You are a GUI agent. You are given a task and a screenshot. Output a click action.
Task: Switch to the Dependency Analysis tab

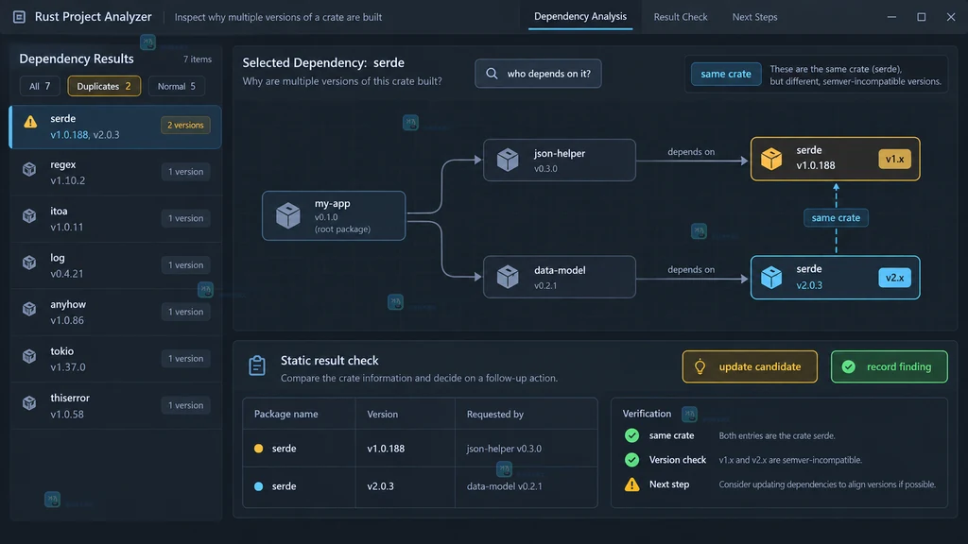coord(580,17)
